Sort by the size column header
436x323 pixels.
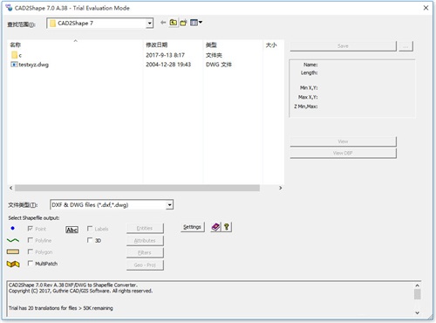coord(273,45)
